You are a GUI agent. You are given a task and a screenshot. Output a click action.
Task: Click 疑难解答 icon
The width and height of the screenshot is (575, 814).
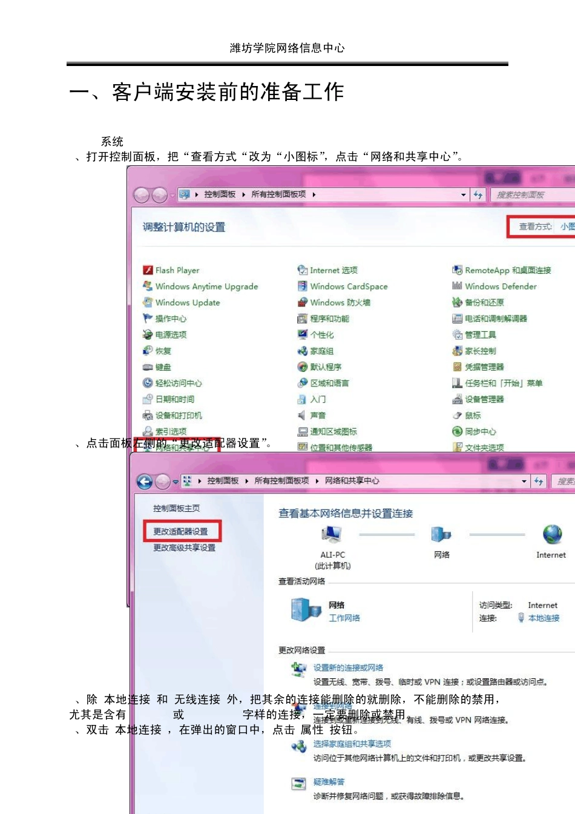click(x=299, y=784)
